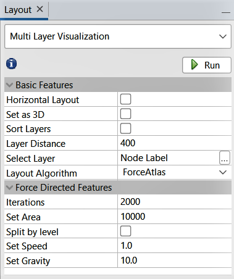This screenshot has height=279, width=234.
Task: Open Layout Algorithm ForceAtlas dropdown
Action: point(175,172)
